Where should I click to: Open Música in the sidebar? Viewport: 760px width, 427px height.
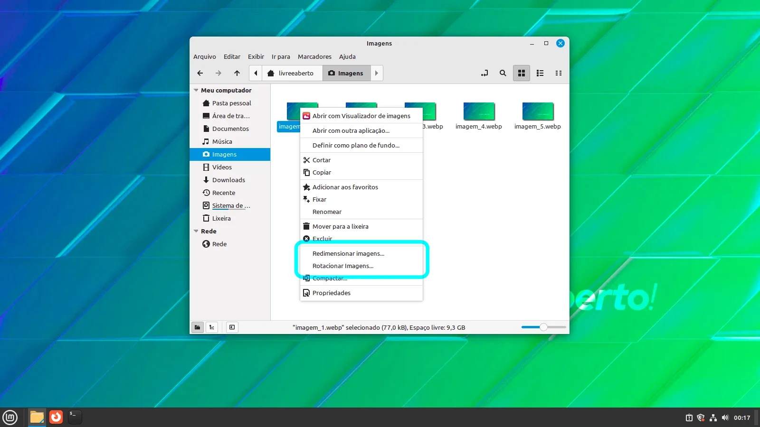pyautogui.click(x=230, y=141)
